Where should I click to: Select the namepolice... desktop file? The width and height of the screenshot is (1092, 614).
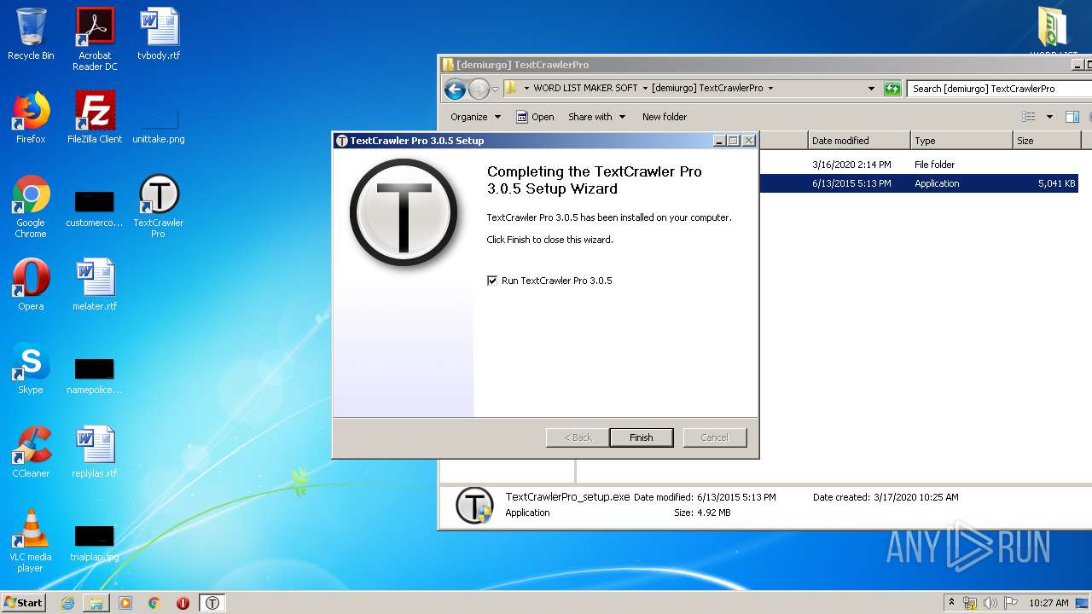95,375
